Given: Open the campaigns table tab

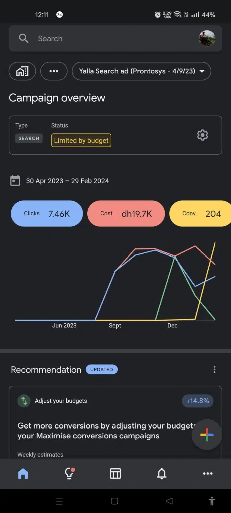Looking at the screenshot, I should tap(115, 473).
